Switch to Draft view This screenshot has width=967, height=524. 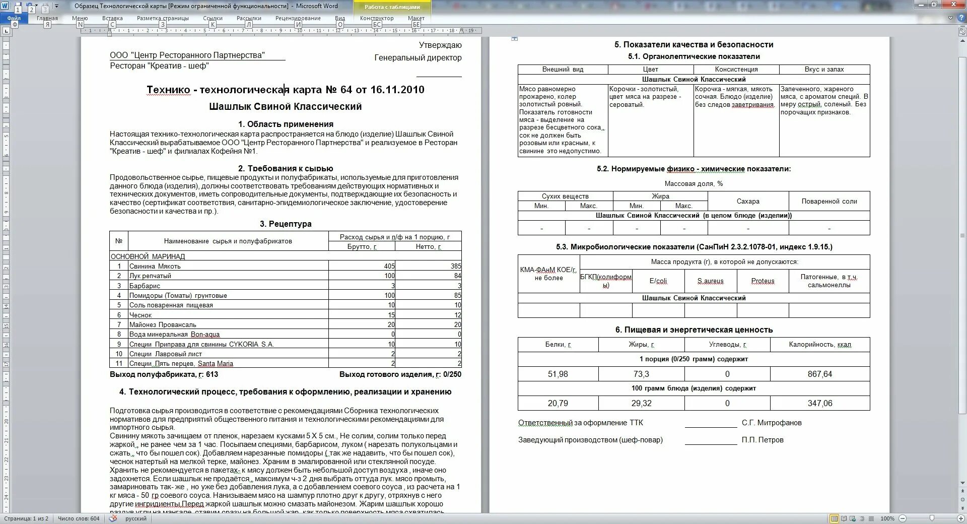(x=871, y=518)
